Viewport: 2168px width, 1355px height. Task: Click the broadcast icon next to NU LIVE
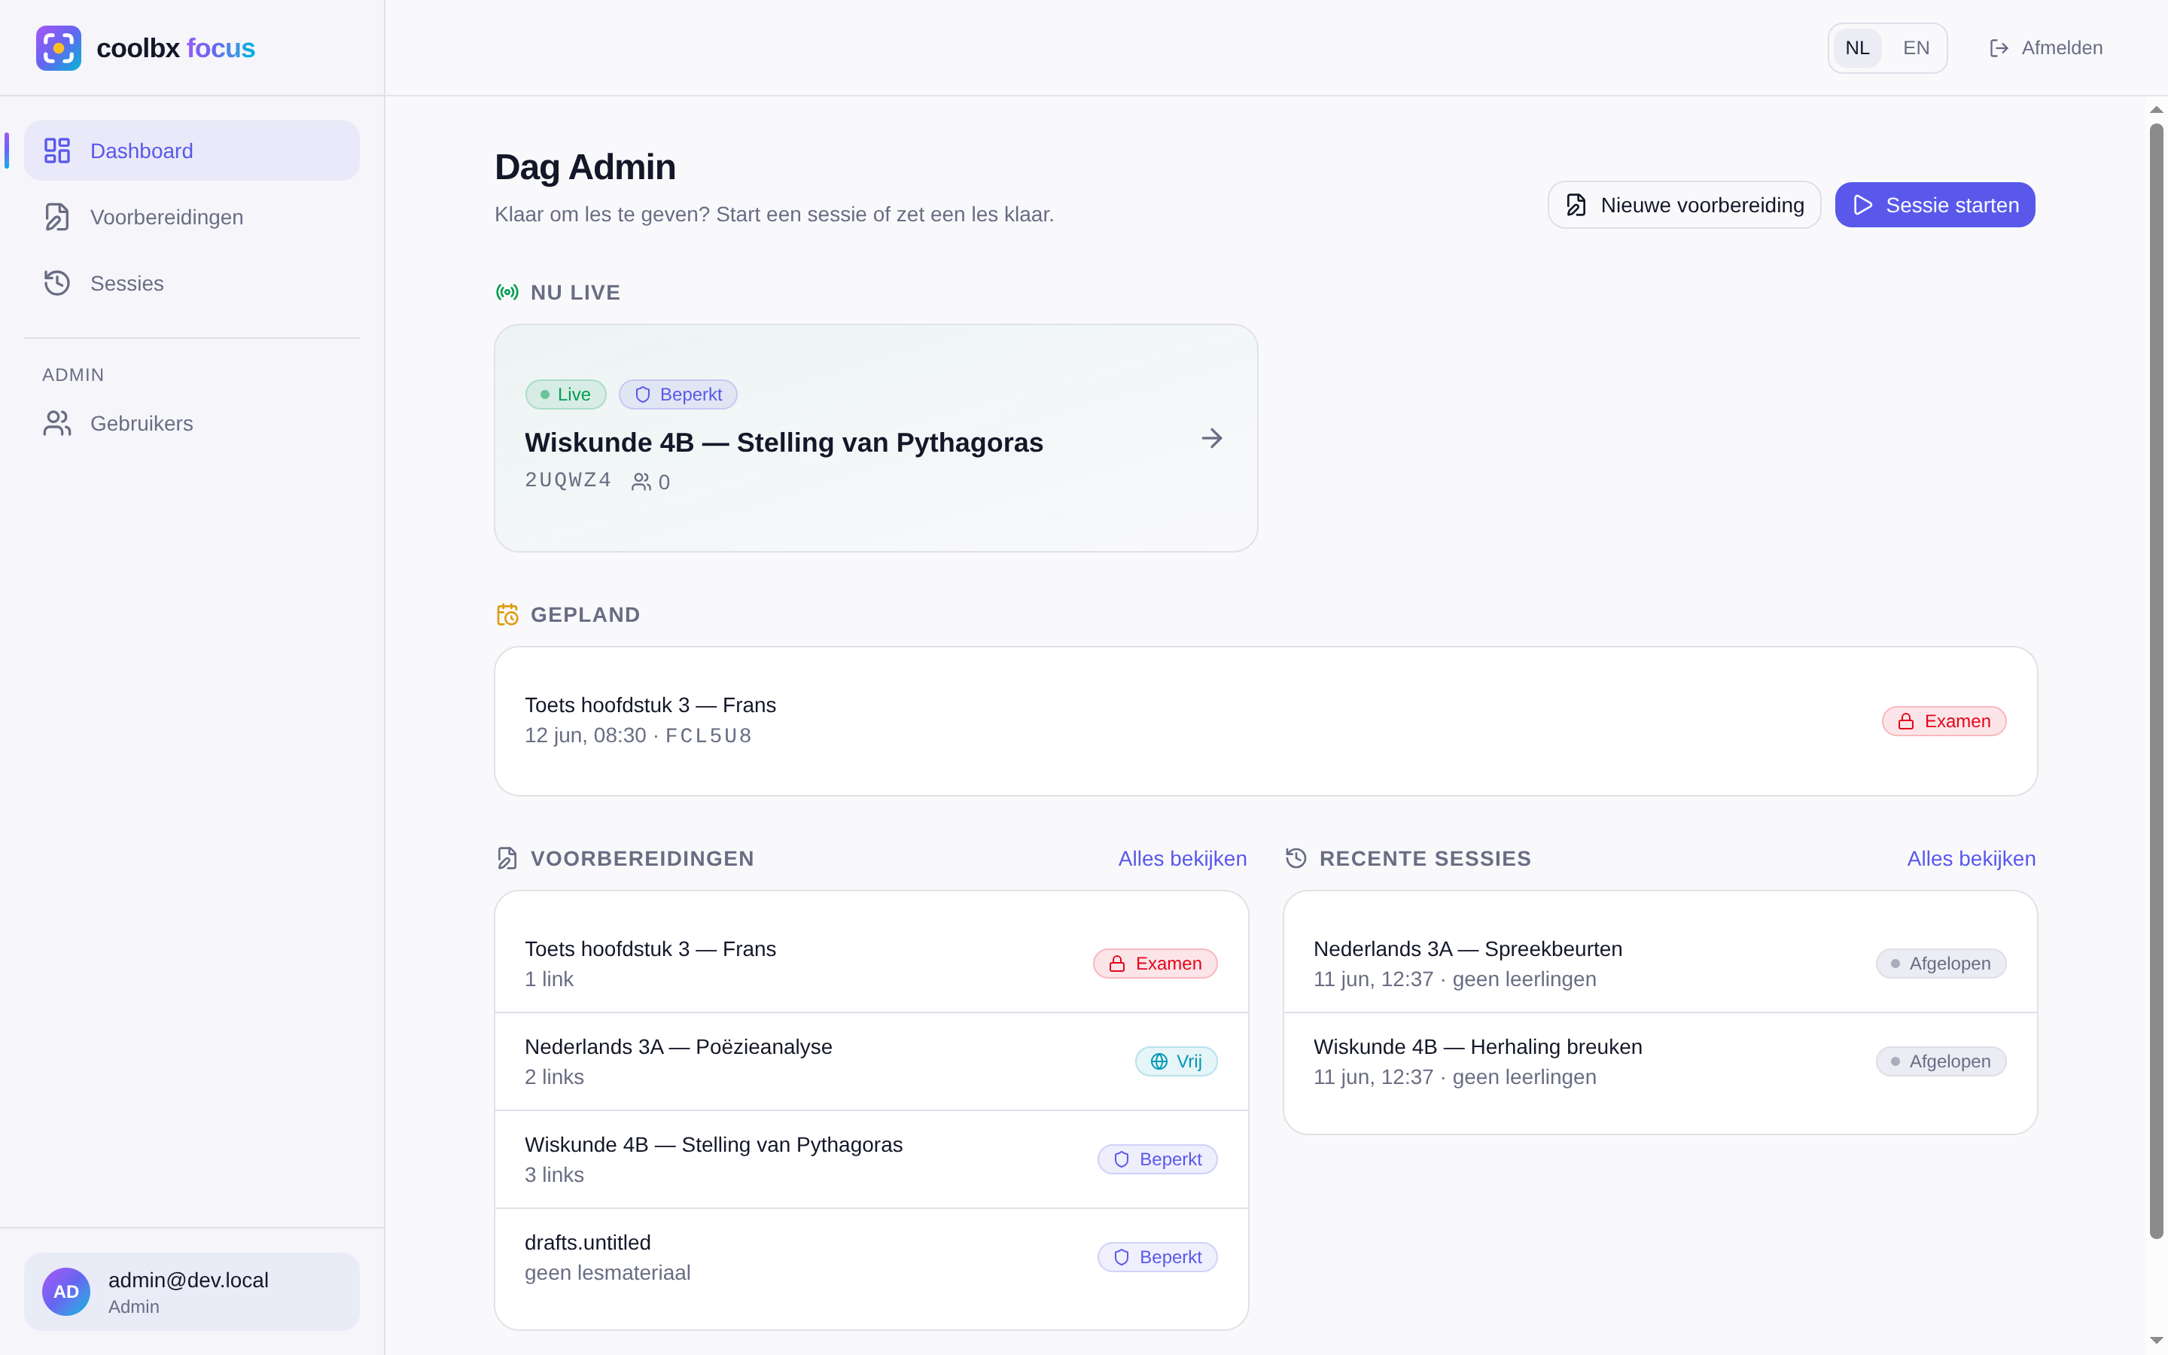(x=507, y=292)
